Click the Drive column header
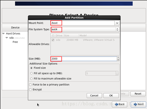 coord(59,36)
